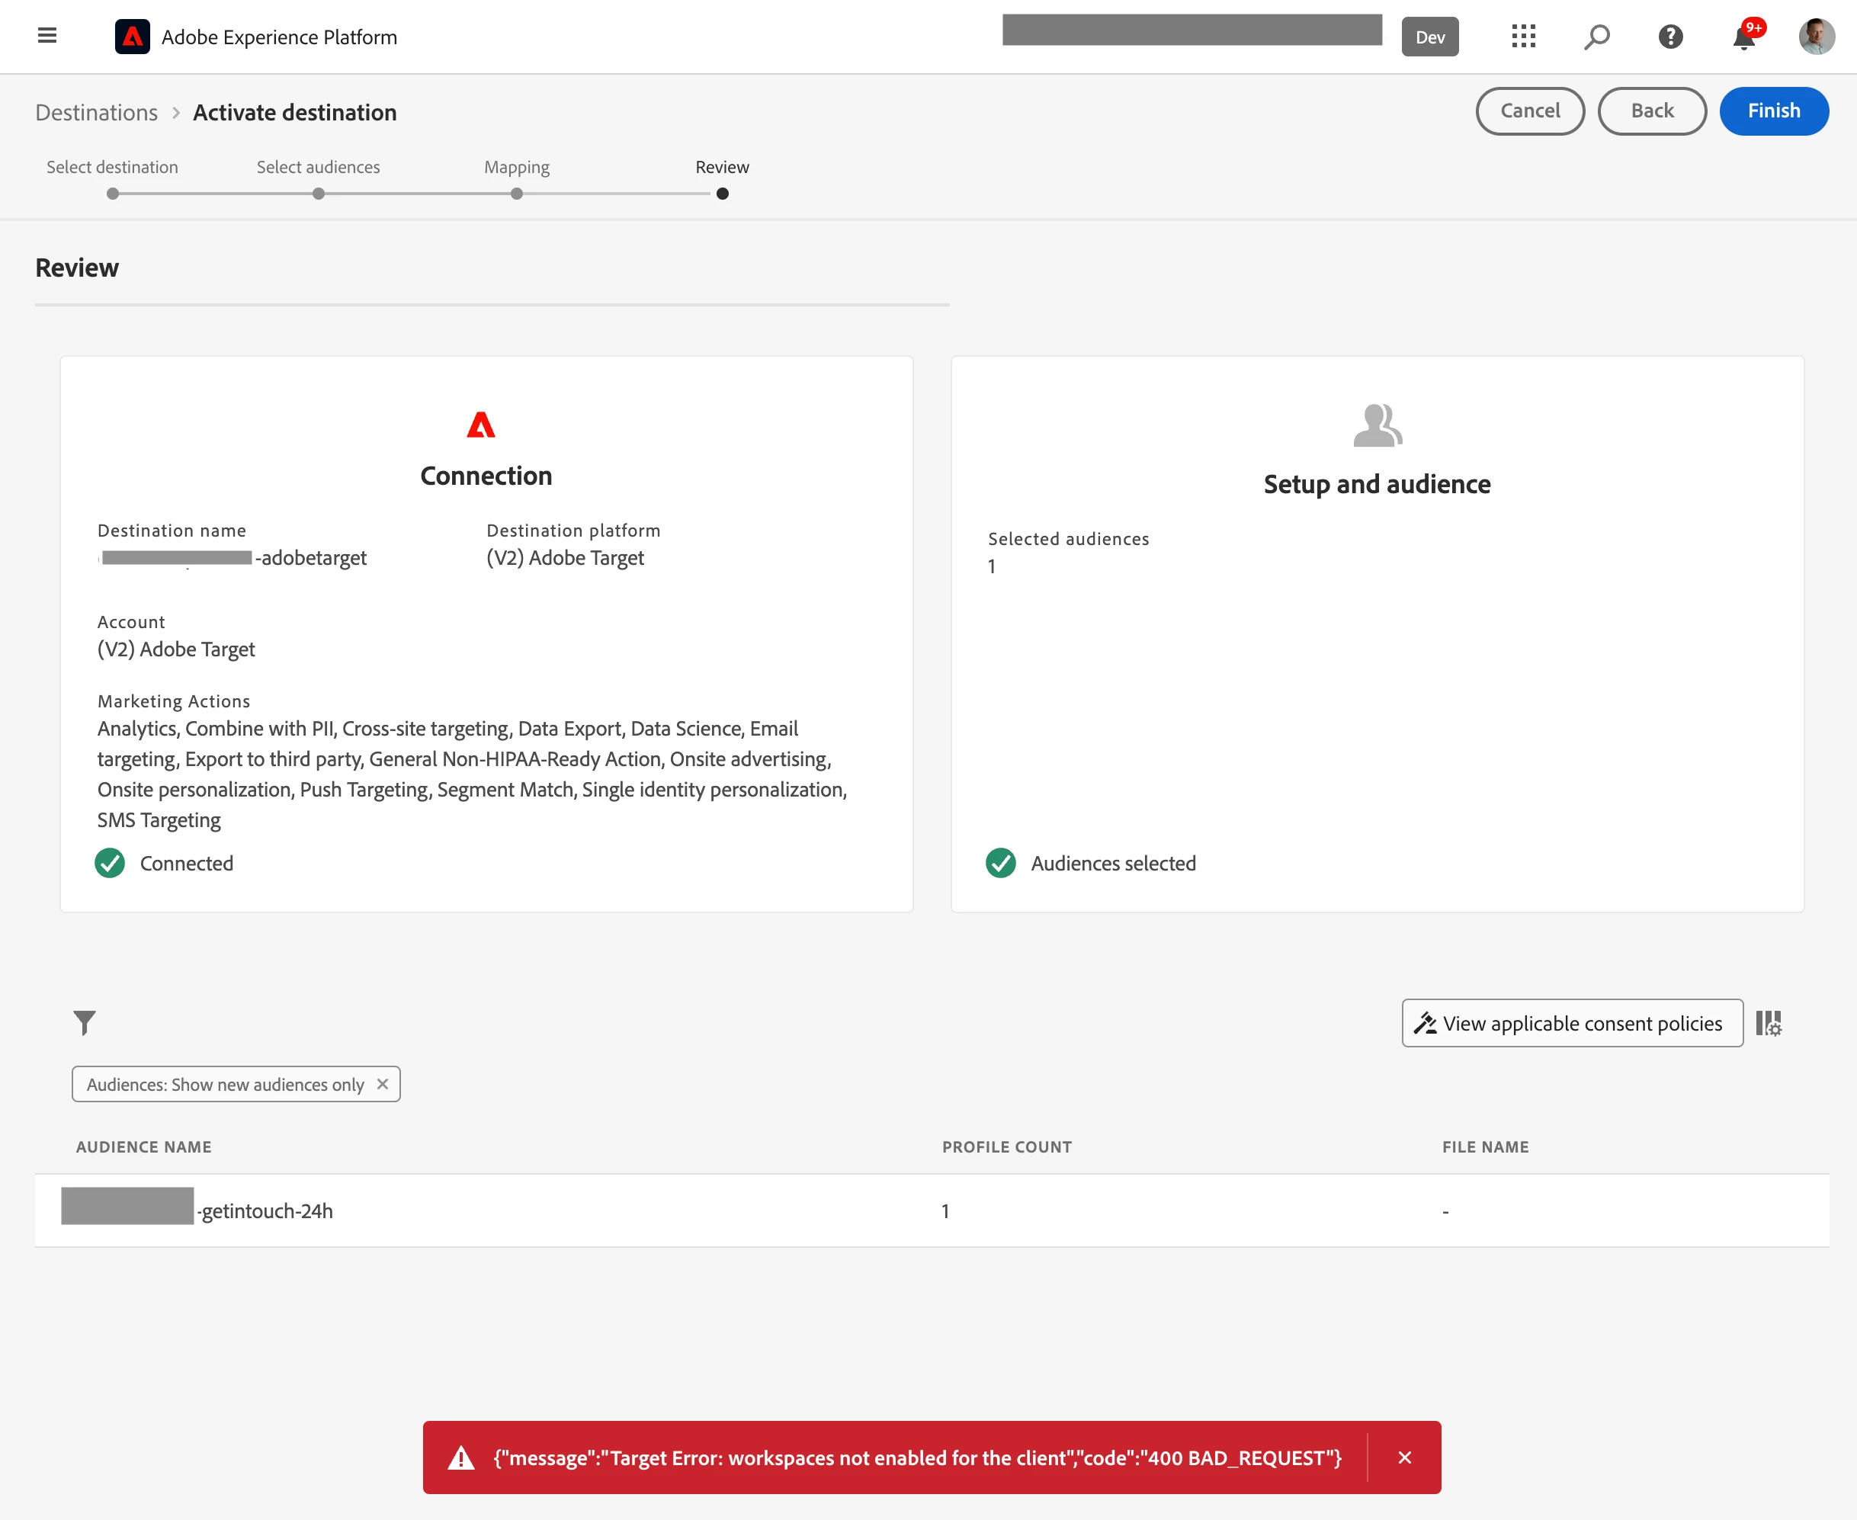
Task: Open the help question mark icon
Action: (1669, 37)
